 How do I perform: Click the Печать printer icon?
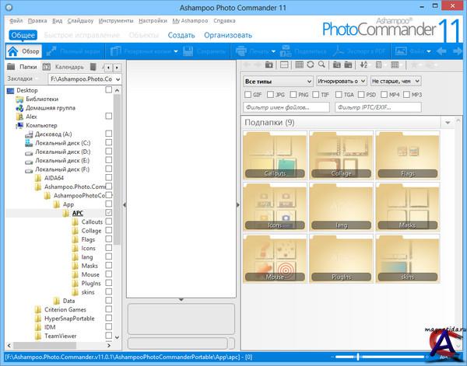242,51
